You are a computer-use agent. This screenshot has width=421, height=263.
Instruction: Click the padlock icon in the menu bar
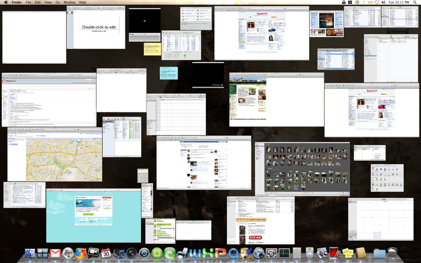point(344,2)
